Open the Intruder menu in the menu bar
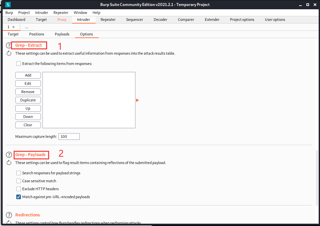Viewport: 320px width, 226px height. (41, 13)
